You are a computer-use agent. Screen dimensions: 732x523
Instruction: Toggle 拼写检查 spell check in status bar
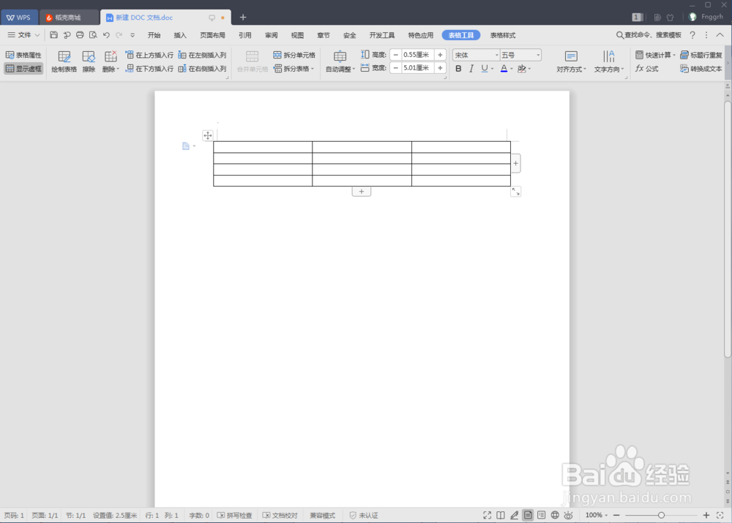tap(234, 515)
